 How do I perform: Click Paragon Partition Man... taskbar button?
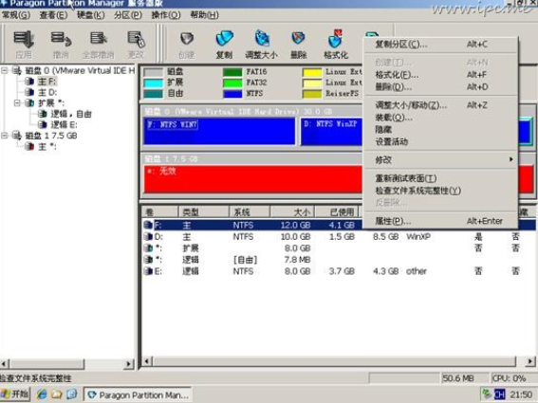click(138, 395)
